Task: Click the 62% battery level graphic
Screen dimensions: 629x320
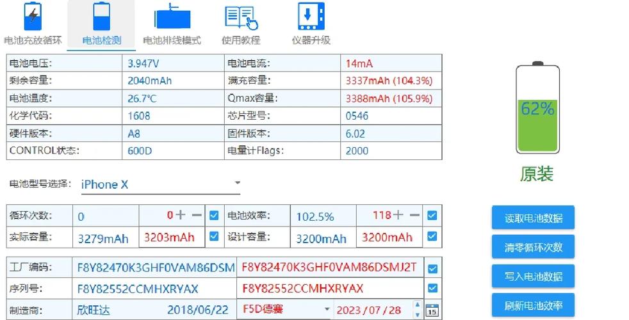Action: pyautogui.click(x=537, y=108)
